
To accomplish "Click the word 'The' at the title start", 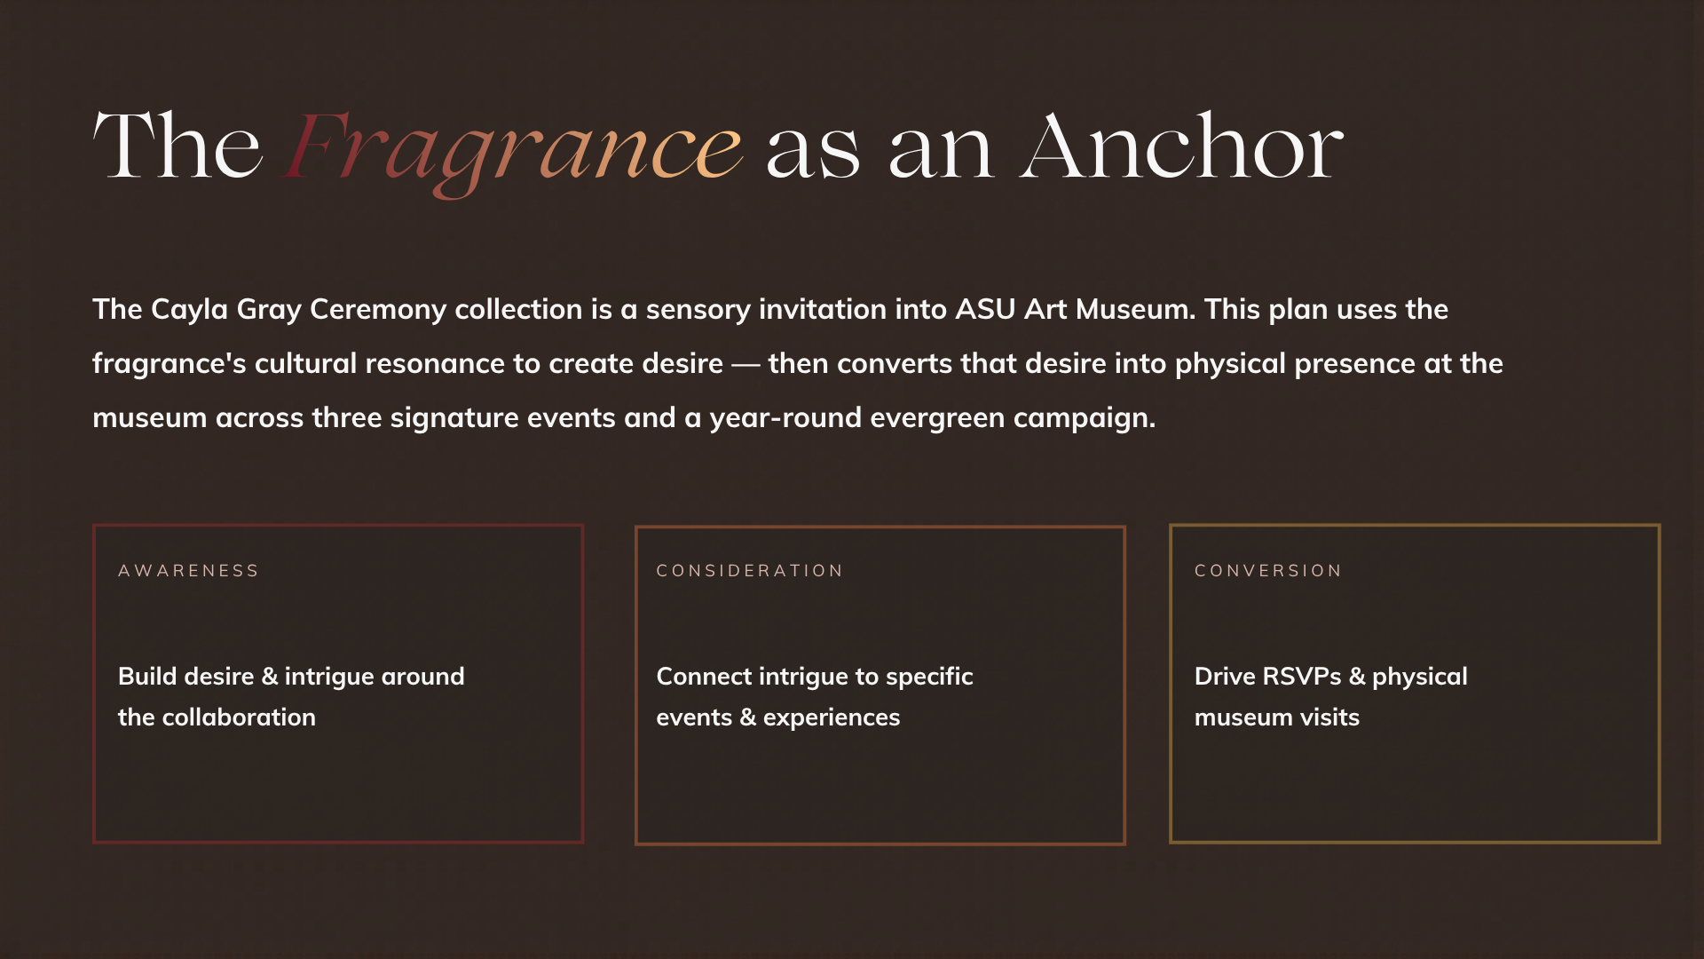I will point(177,145).
